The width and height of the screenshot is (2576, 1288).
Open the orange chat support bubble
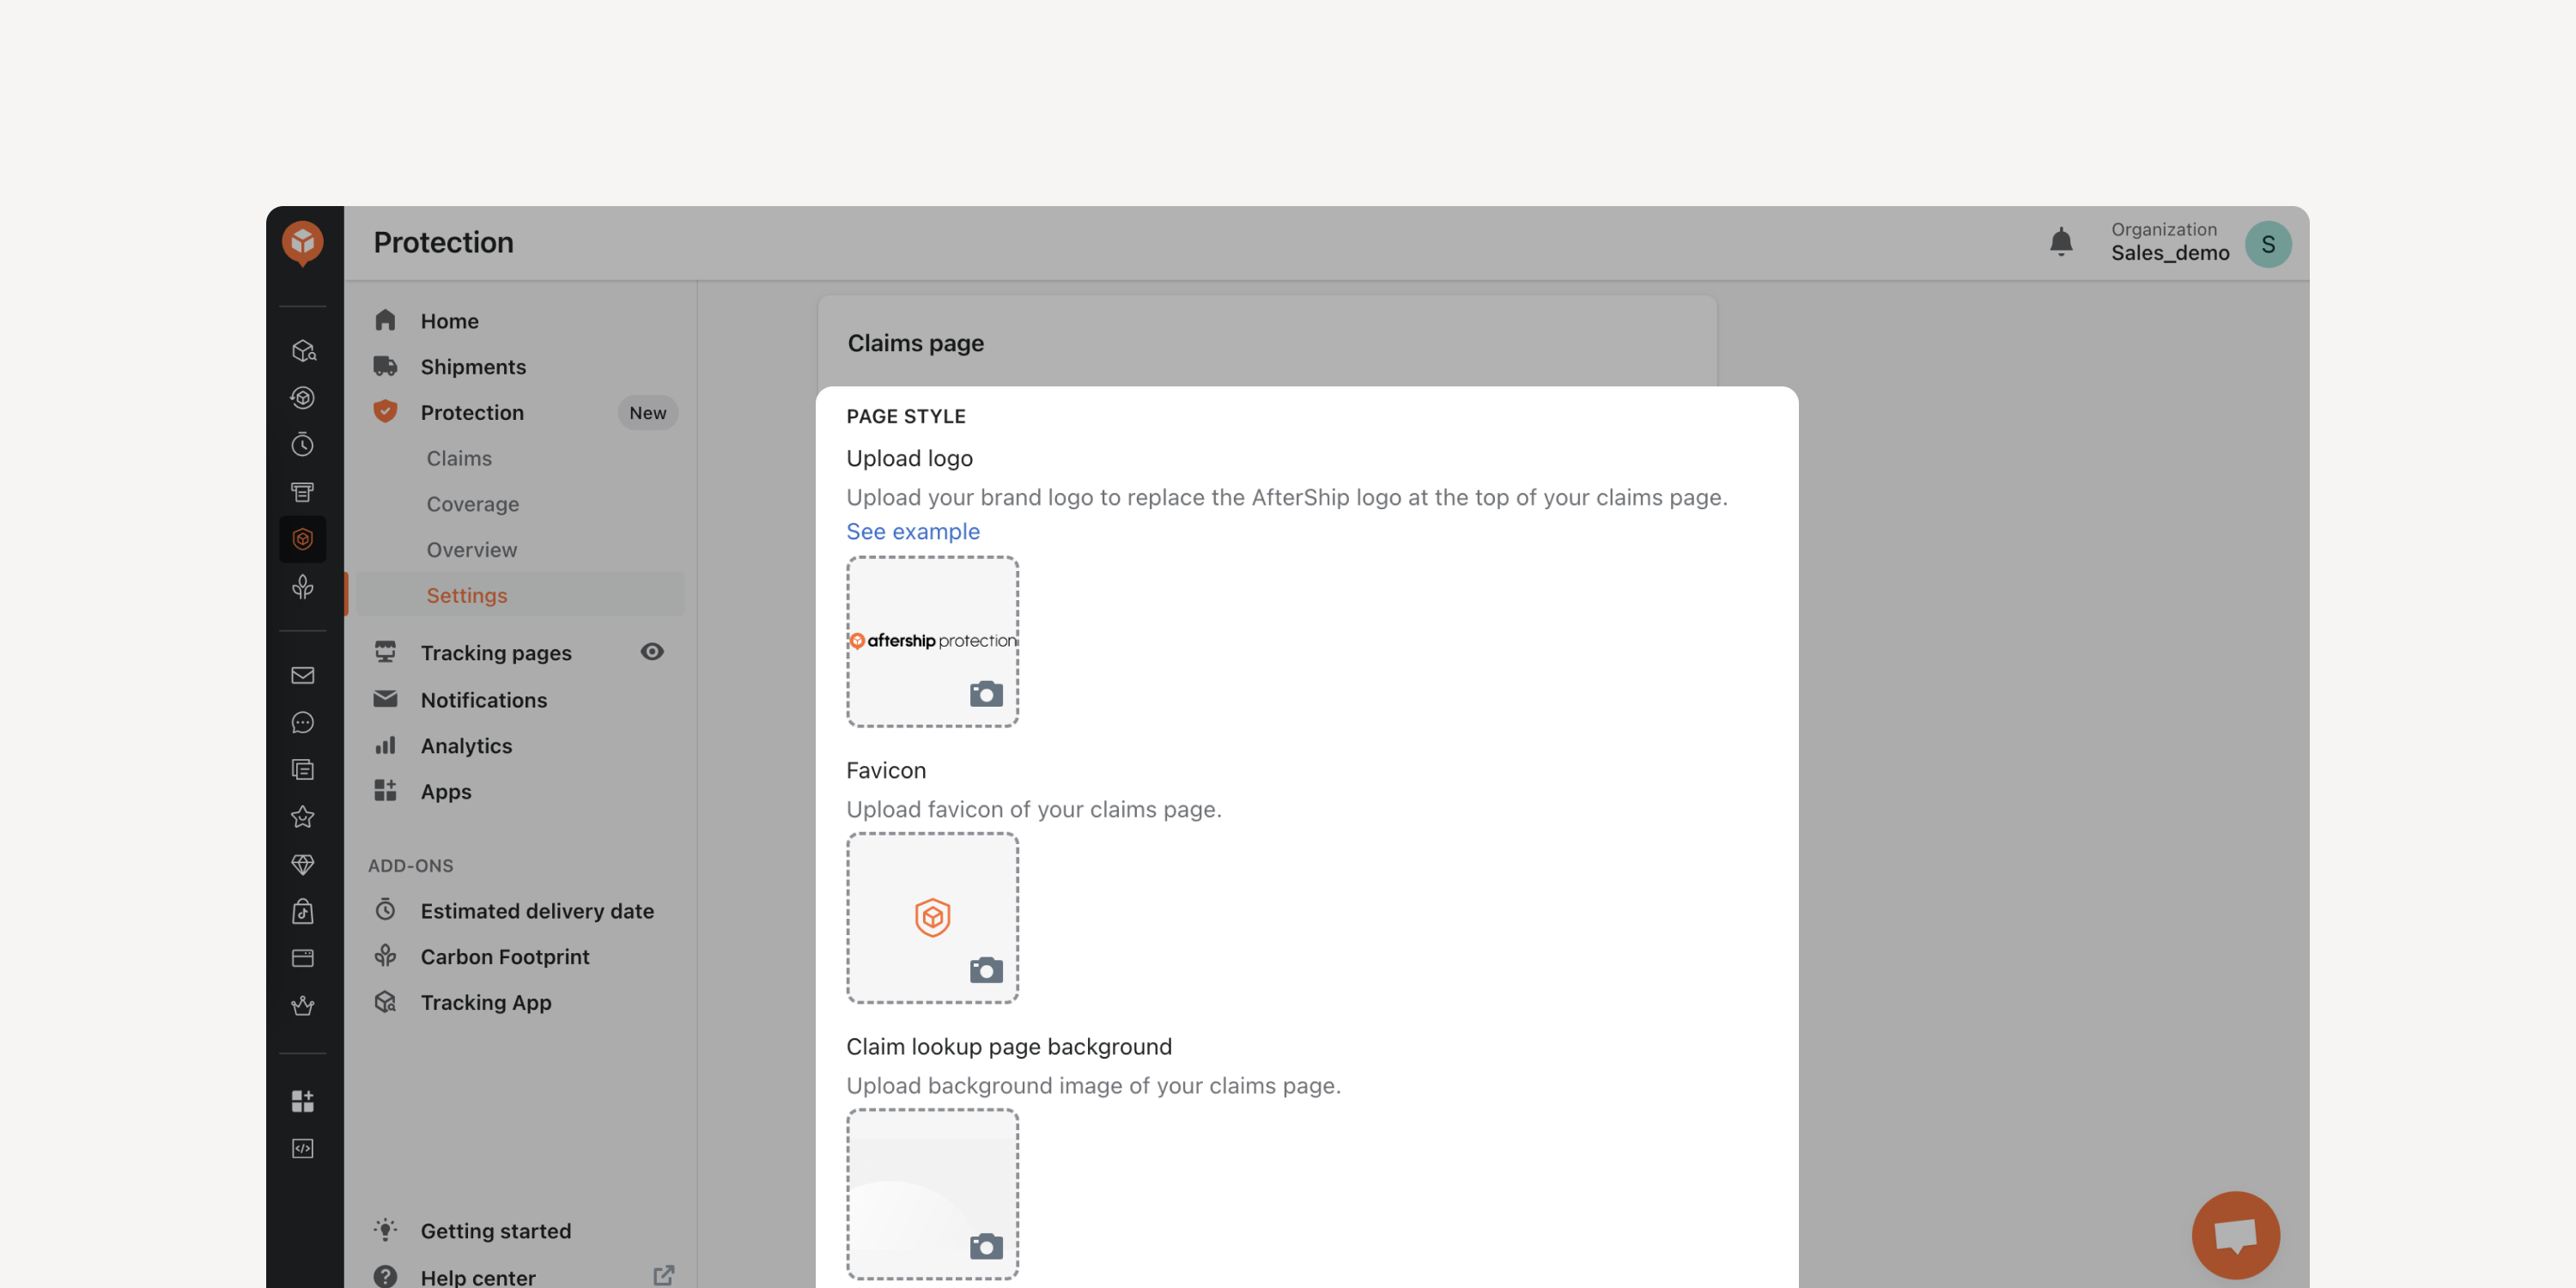2236,1235
